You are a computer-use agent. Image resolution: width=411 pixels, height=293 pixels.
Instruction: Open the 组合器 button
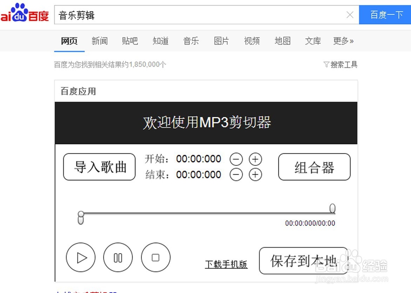point(314,167)
